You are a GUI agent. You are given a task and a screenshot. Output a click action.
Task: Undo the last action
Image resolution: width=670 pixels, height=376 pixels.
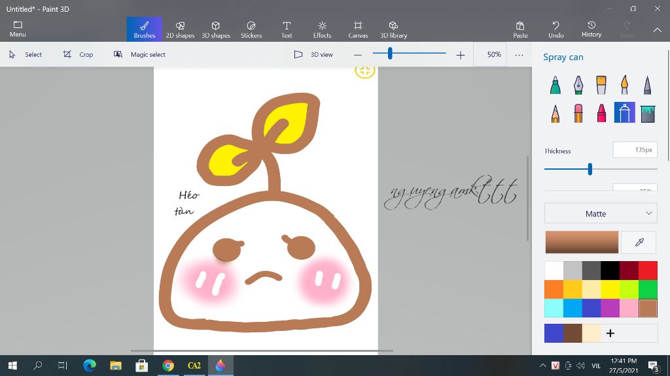pos(556,29)
